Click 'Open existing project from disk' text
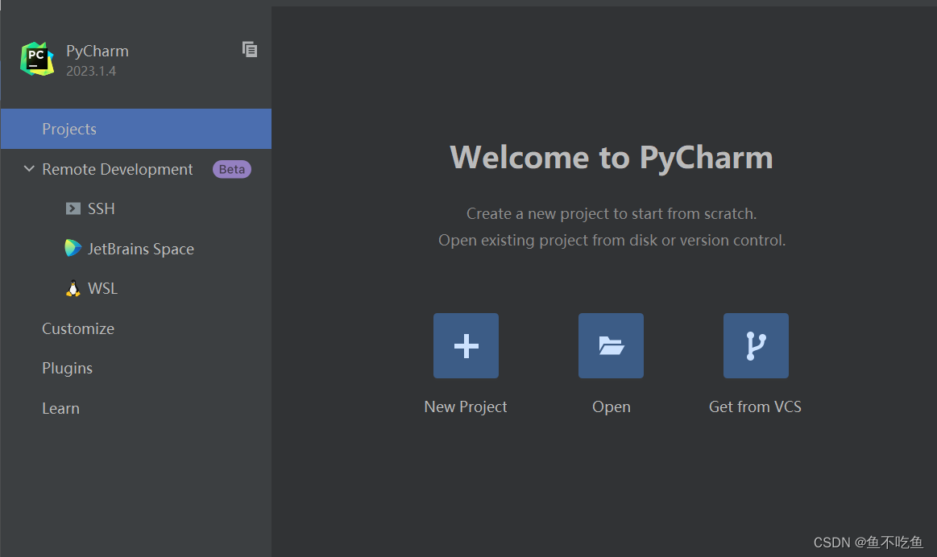 pos(548,240)
